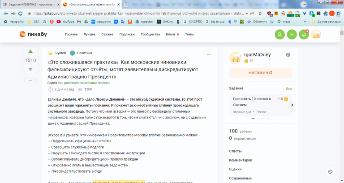344x183 pixels.
Task: Open the maps bookmark
Action: (x=284, y=21)
